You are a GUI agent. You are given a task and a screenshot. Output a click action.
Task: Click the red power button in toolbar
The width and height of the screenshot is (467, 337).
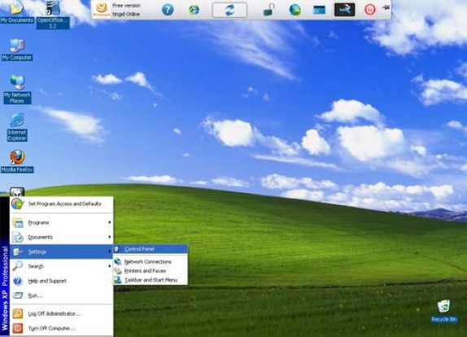tap(370, 10)
